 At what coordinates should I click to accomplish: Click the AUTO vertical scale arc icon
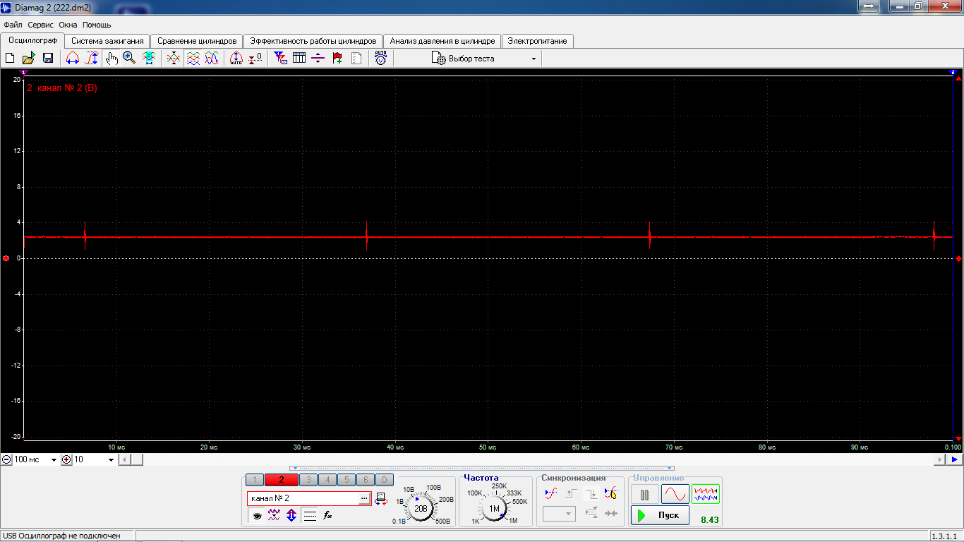[x=236, y=59]
